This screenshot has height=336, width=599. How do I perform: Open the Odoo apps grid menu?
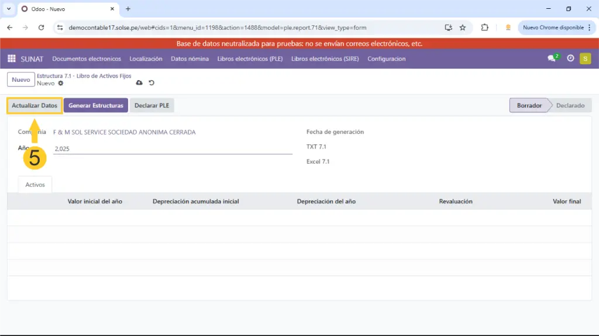(x=12, y=58)
